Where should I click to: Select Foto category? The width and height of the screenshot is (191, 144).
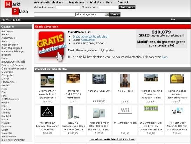click(x=4, y=96)
